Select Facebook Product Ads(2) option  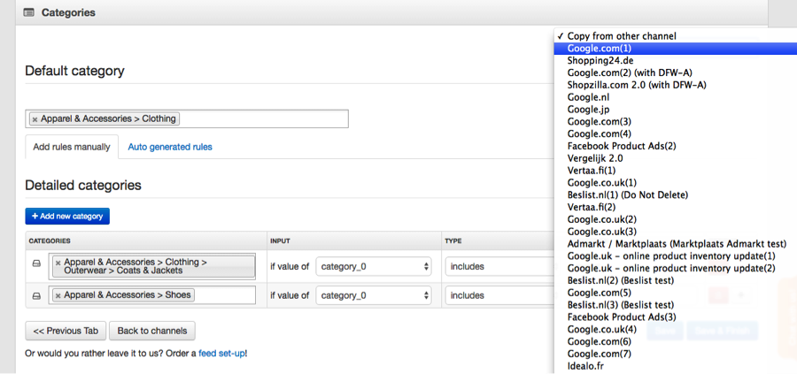(675, 146)
